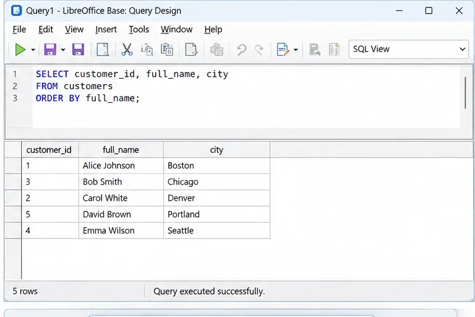This screenshot has width=475, height=317.
Task: Click the greyed Paste Special icon
Action: (216, 50)
